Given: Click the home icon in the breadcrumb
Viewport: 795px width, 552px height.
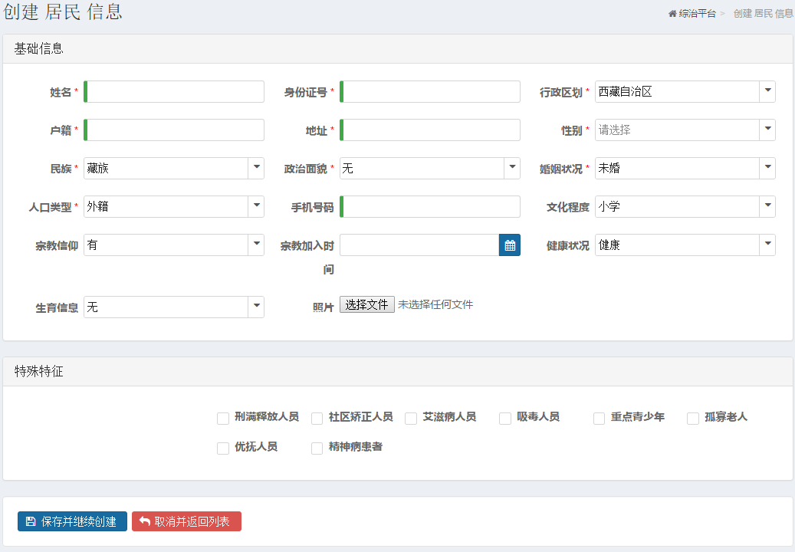Looking at the screenshot, I should (672, 14).
